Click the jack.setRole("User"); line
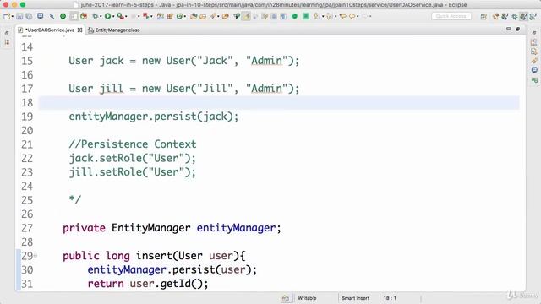Viewport: 541px width, 304px height. [x=132, y=158]
